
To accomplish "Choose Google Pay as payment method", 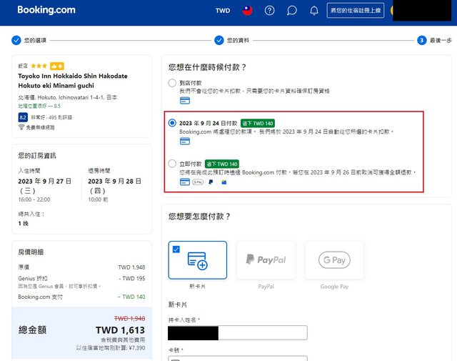I will 333,259.
